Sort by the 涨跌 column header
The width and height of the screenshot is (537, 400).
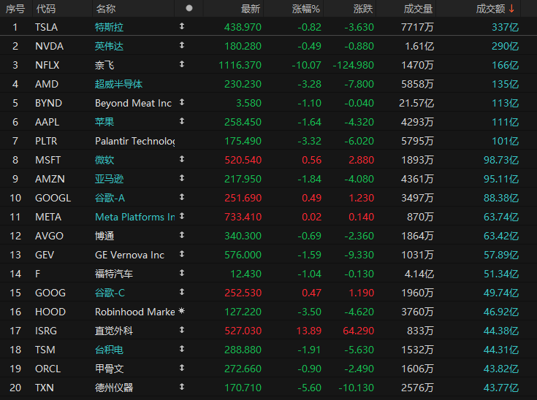[x=363, y=9]
